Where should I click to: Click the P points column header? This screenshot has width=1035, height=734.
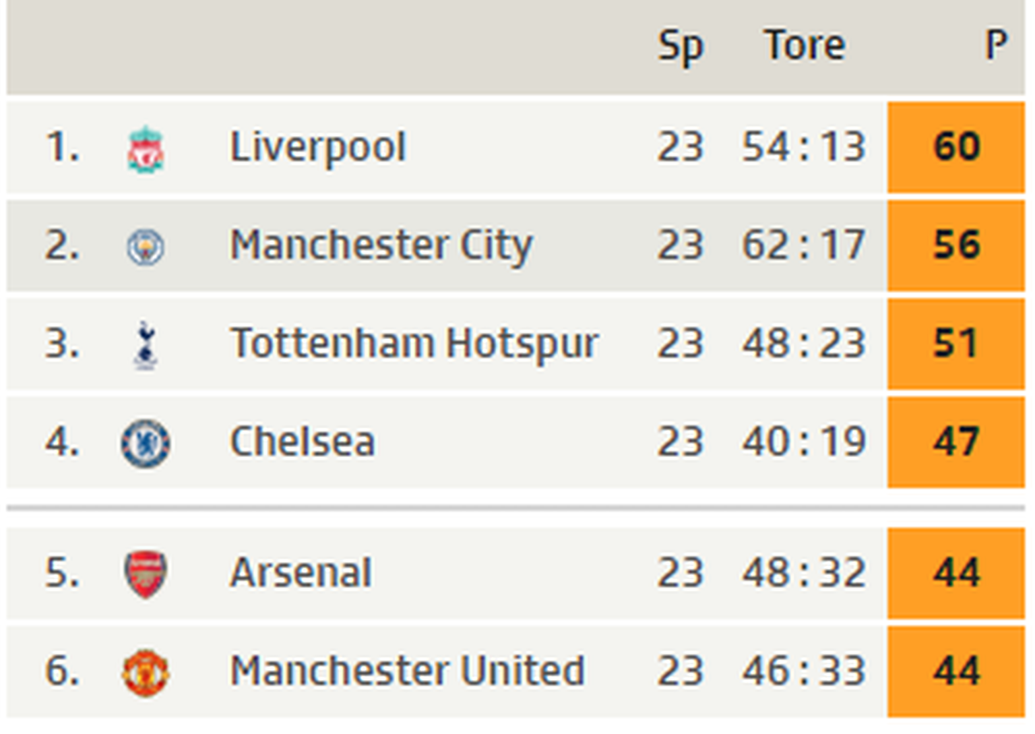tap(996, 46)
